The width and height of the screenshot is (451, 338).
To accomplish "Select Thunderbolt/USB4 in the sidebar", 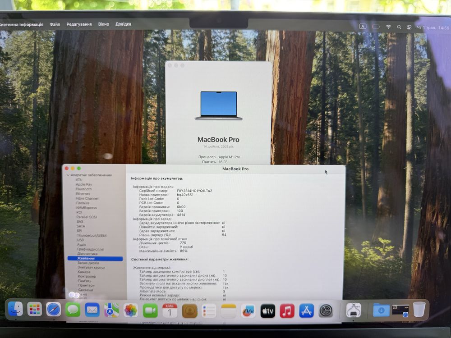I will pyautogui.click(x=92, y=235).
